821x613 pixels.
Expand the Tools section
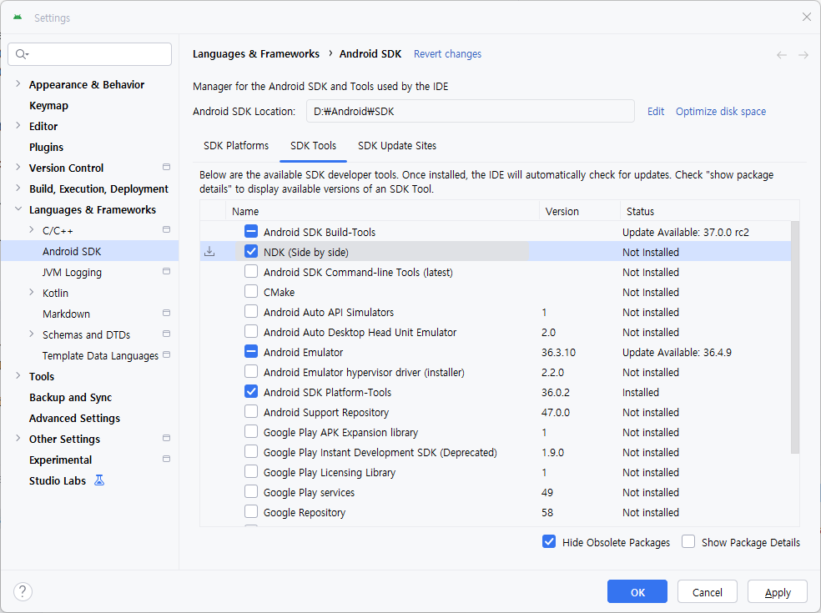pos(18,375)
